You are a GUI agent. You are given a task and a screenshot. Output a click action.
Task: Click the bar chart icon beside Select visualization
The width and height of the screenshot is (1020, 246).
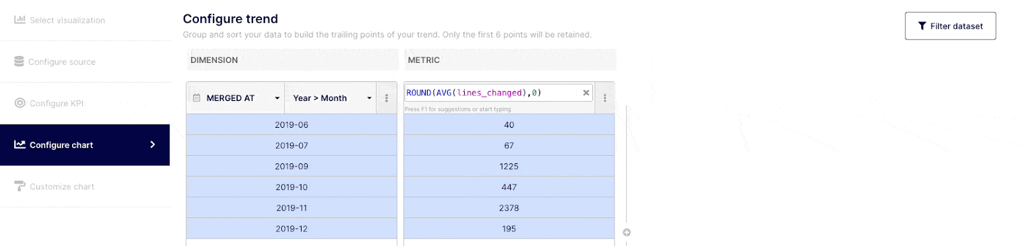[x=20, y=20]
